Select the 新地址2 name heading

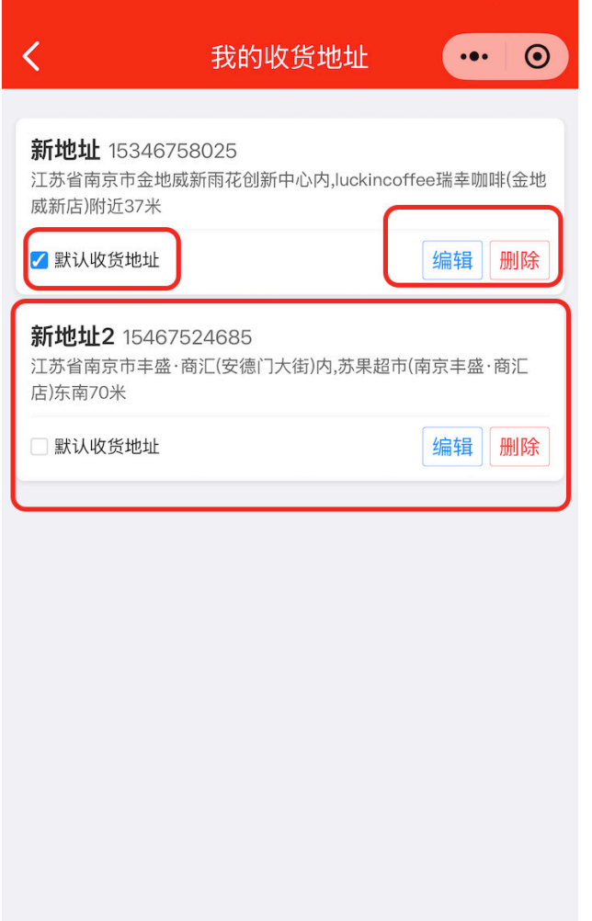pos(73,336)
